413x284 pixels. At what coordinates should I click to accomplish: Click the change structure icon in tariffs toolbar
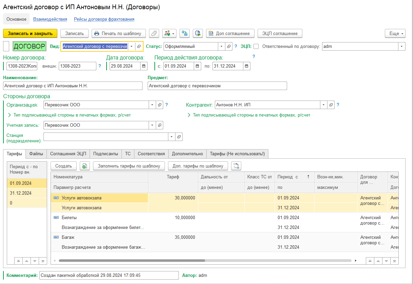(x=236, y=166)
